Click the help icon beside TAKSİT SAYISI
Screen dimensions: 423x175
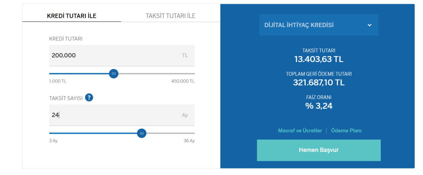(89, 98)
